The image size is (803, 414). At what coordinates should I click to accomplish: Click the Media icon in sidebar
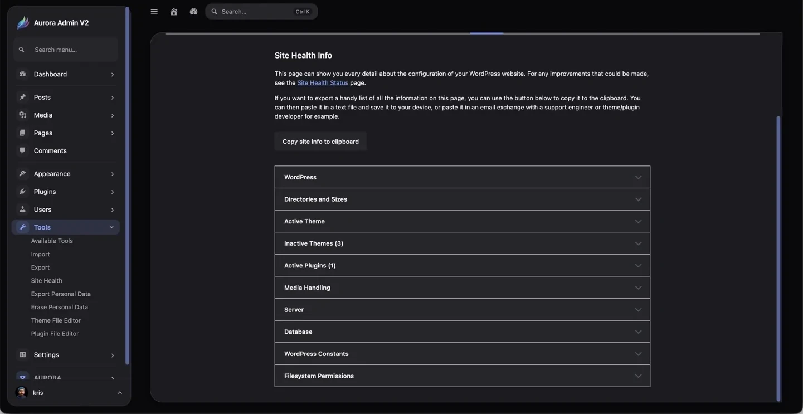pyautogui.click(x=22, y=115)
